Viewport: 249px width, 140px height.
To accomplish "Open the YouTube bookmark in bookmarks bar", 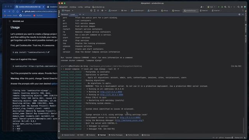I will (38, 16).
